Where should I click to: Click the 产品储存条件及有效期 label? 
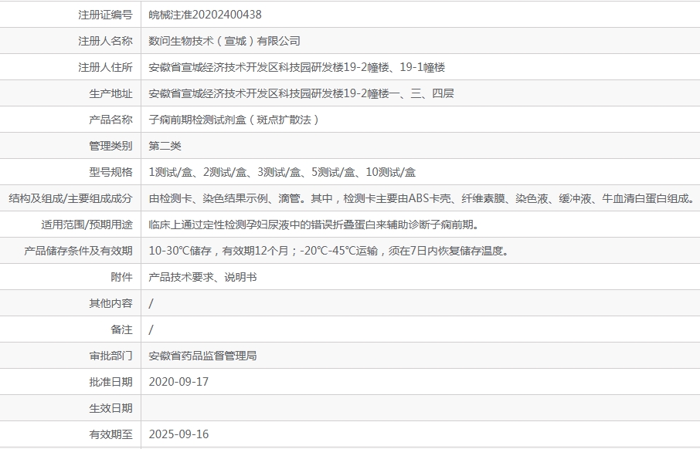point(78,251)
